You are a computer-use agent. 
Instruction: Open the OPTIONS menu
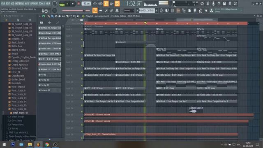(x=34, y=3)
